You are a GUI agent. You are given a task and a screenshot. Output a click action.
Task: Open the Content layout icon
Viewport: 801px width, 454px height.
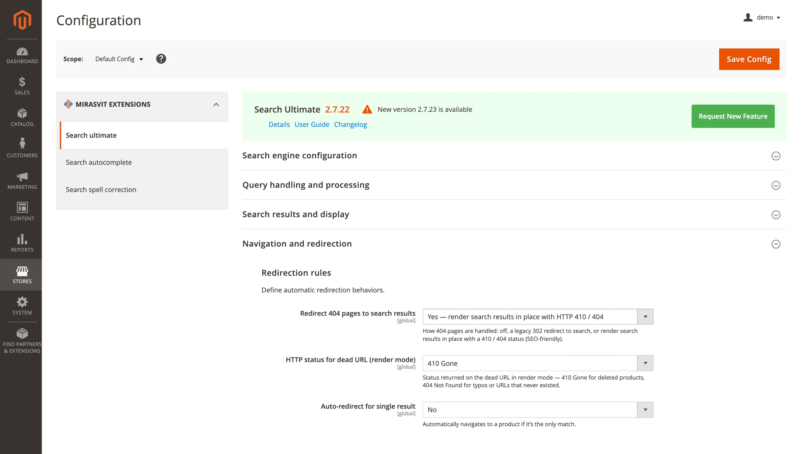click(22, 207)
